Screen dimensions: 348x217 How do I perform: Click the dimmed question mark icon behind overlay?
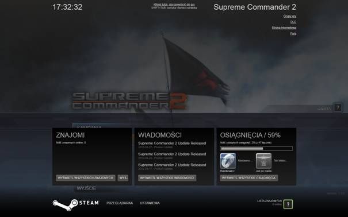pyautogui.click(x=338, y=108)
